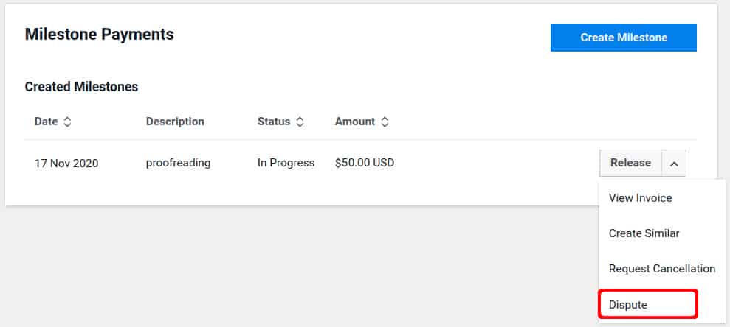730x327 pixels.
Task: Select the 17 Nov 2020 date cell
Action: pos(66,163)
